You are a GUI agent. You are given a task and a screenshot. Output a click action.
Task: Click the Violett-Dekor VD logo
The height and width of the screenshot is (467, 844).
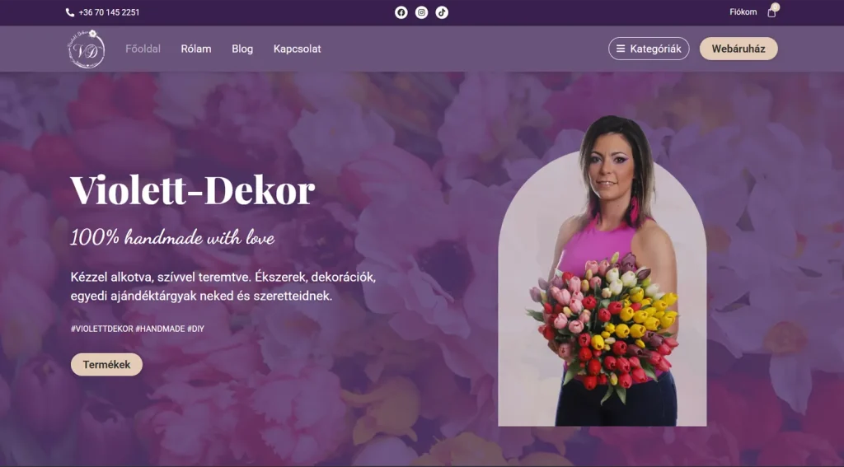point(86,49)
